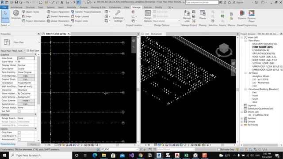
Task: Open Chrome from taskbar
Action: (141, 155)
